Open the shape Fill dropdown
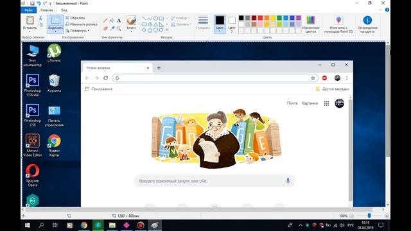Image resolution: width=411 pixels, height=231 pixels. [x=181, y=24]
